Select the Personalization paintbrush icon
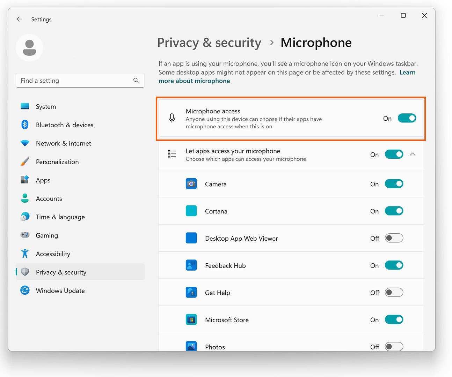The image size is (452, 377). click(x=25, y=161)
